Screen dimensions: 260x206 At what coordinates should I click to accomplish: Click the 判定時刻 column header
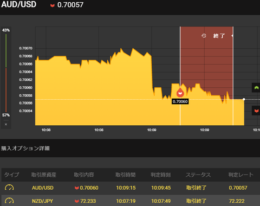click(x=161, y=175)
